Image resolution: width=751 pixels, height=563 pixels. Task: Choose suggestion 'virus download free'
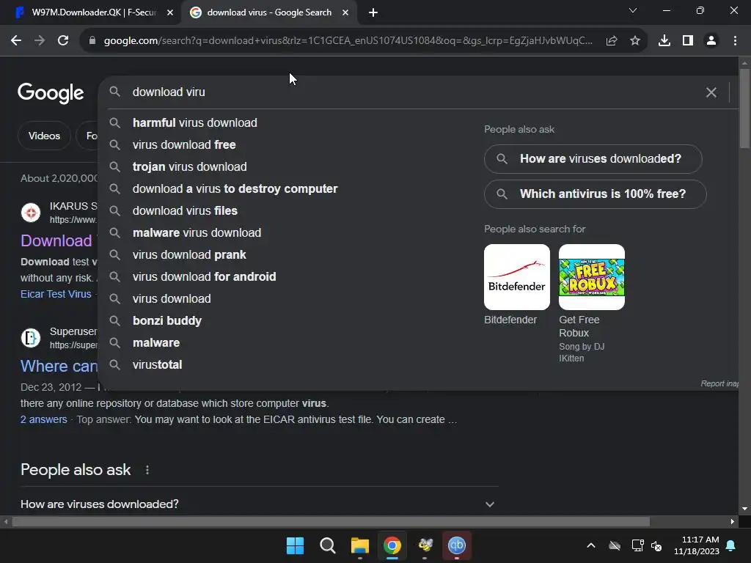click(x=184, y=145)
